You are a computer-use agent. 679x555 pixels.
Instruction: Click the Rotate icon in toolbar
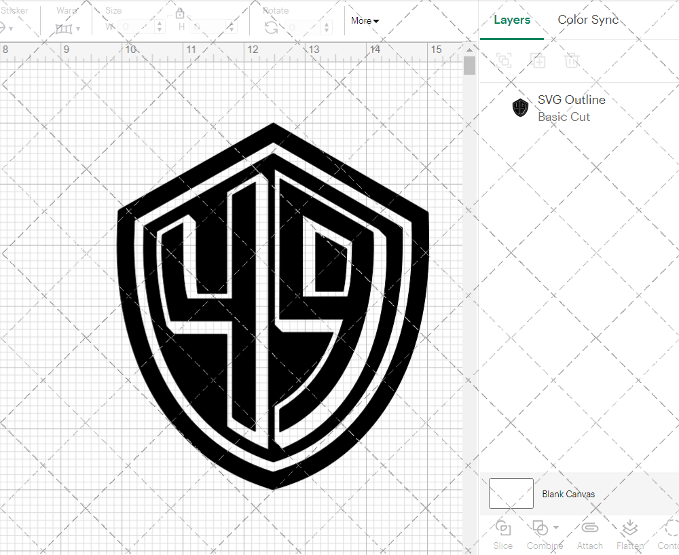[271, 27]
